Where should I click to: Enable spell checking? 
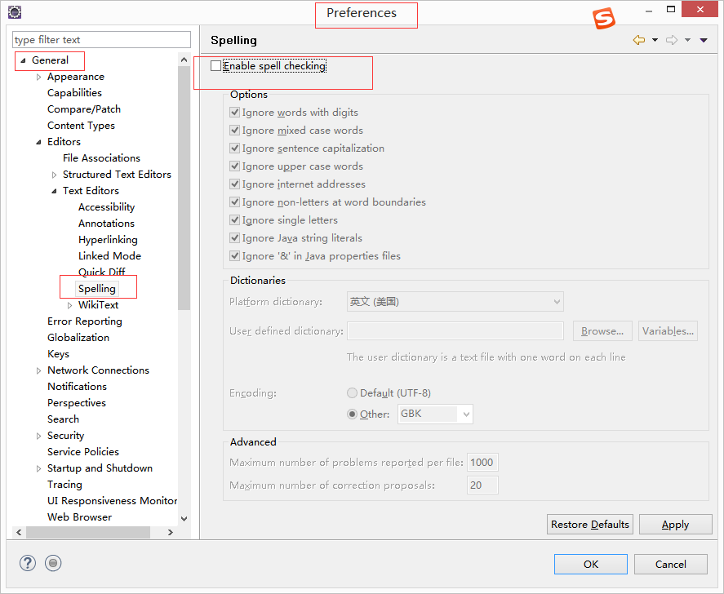point(215,66)
